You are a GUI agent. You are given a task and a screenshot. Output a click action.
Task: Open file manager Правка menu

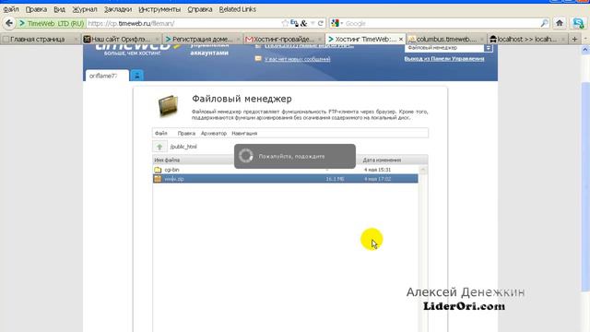[186, 133]
